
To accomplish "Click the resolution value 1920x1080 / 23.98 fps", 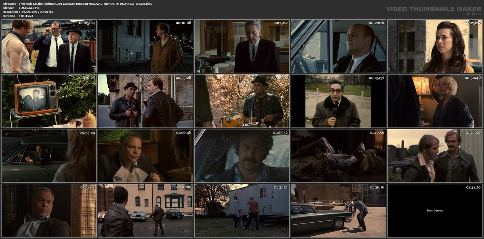I will click(x=37, y=12).
